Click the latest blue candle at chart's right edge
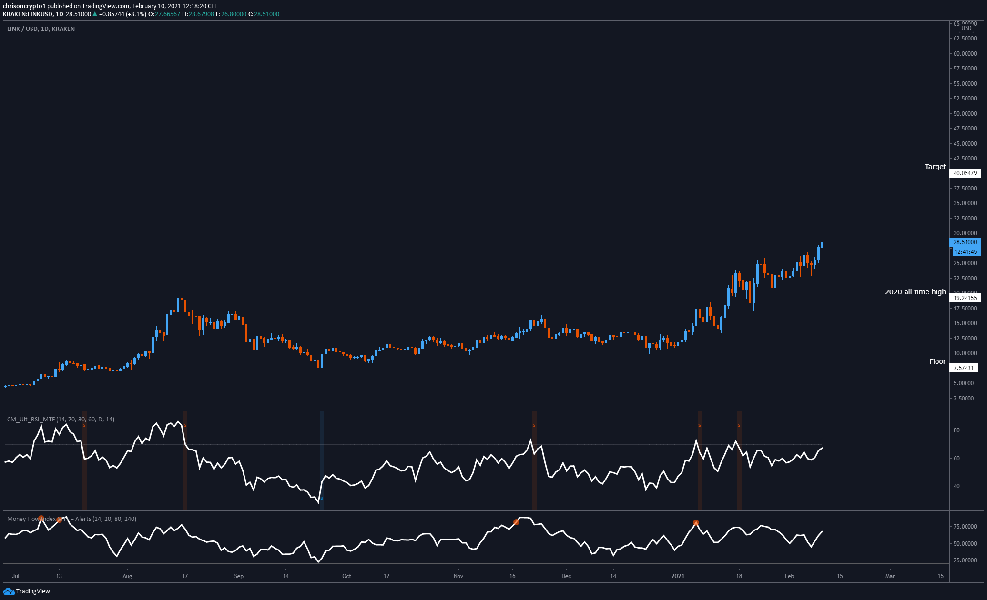Screen dimensions: 987x600 click(822, 246)
